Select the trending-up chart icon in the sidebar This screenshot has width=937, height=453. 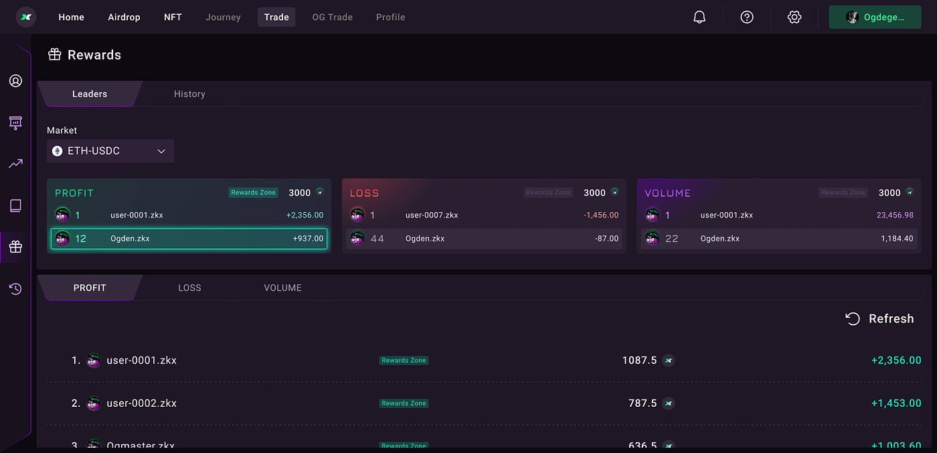(x=15, y=163)
